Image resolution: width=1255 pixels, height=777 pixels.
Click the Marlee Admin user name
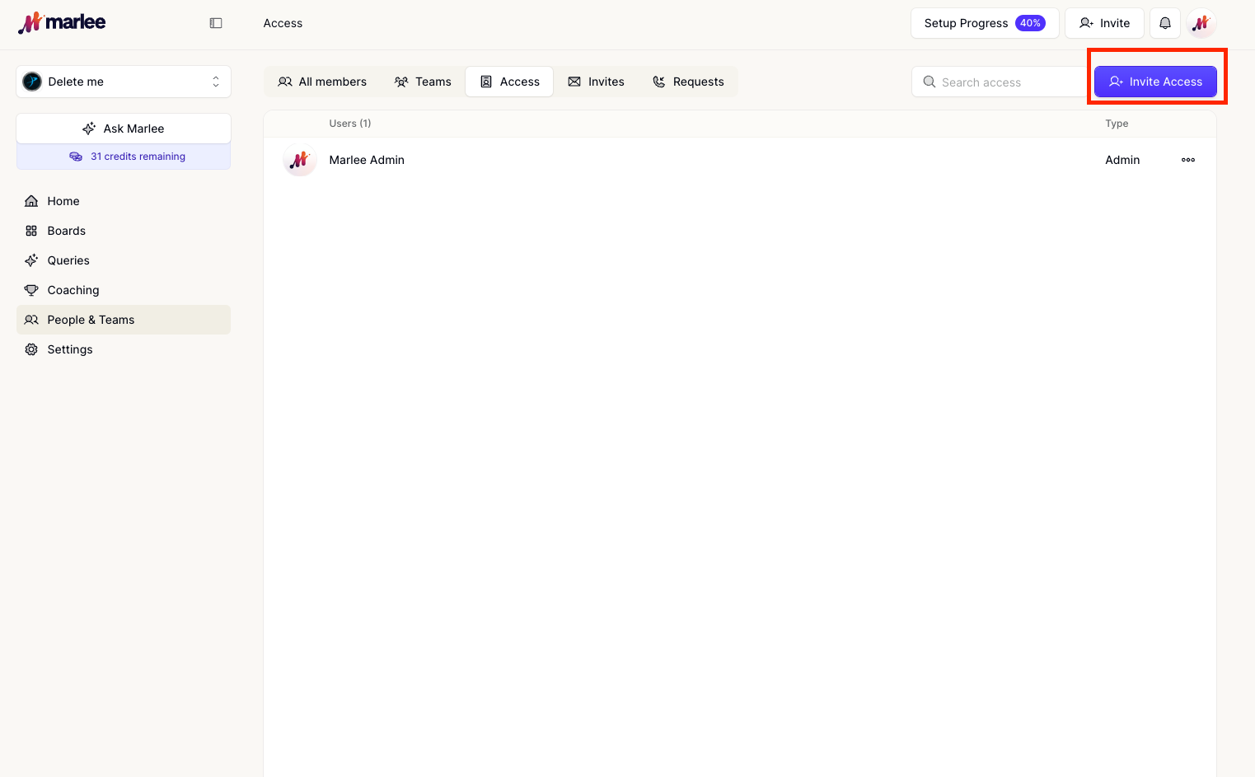367,160
